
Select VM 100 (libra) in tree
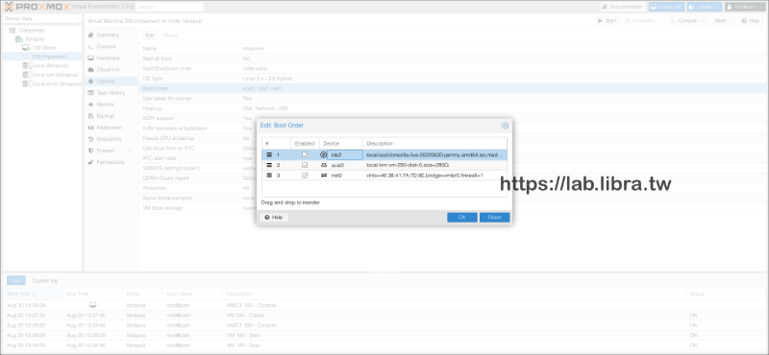(x=43, y=48)
